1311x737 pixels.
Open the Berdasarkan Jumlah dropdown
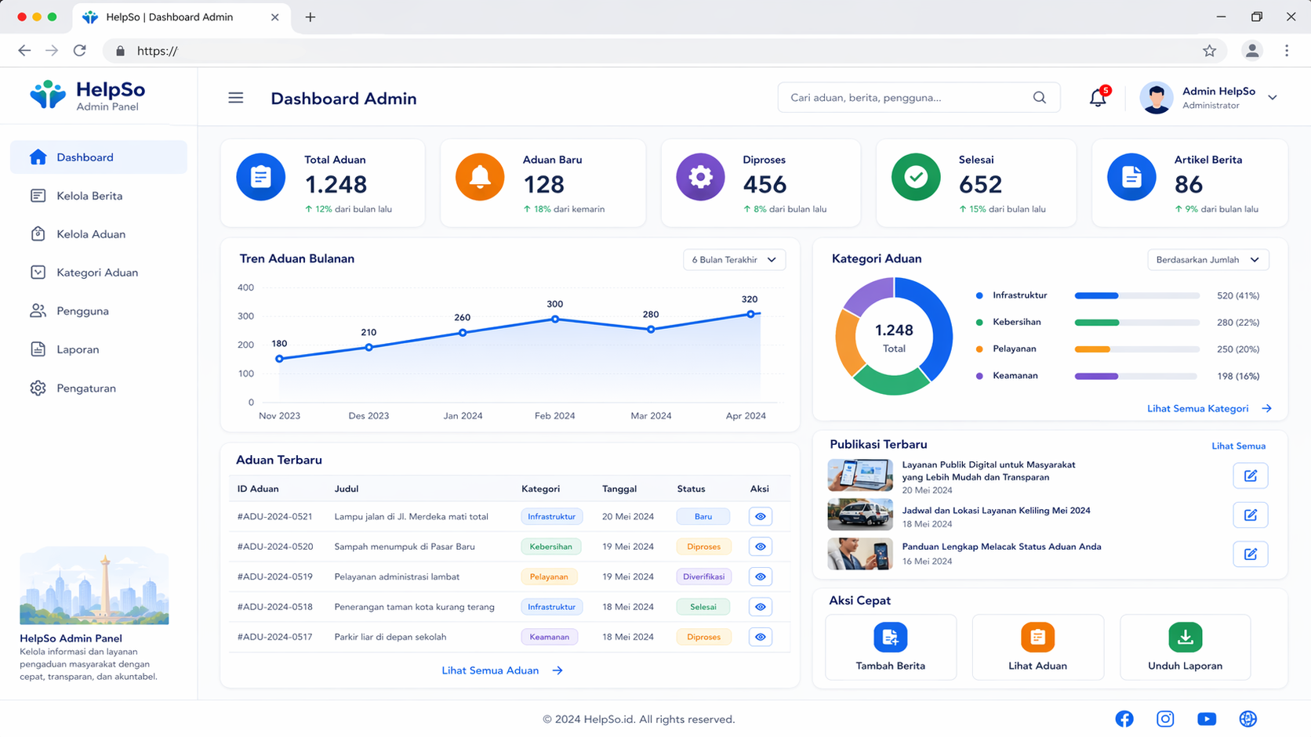point(1208,260)
